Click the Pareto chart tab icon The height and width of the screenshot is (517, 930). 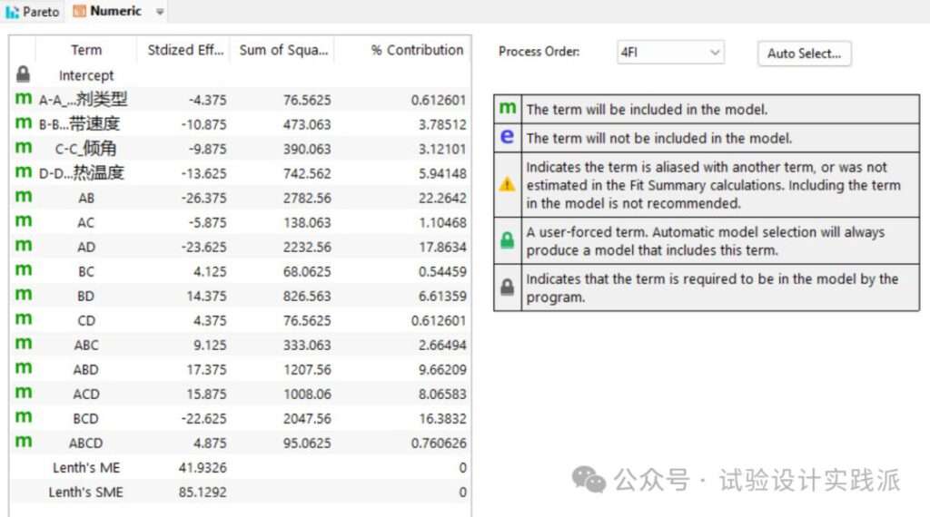click(x=12, y=11)
